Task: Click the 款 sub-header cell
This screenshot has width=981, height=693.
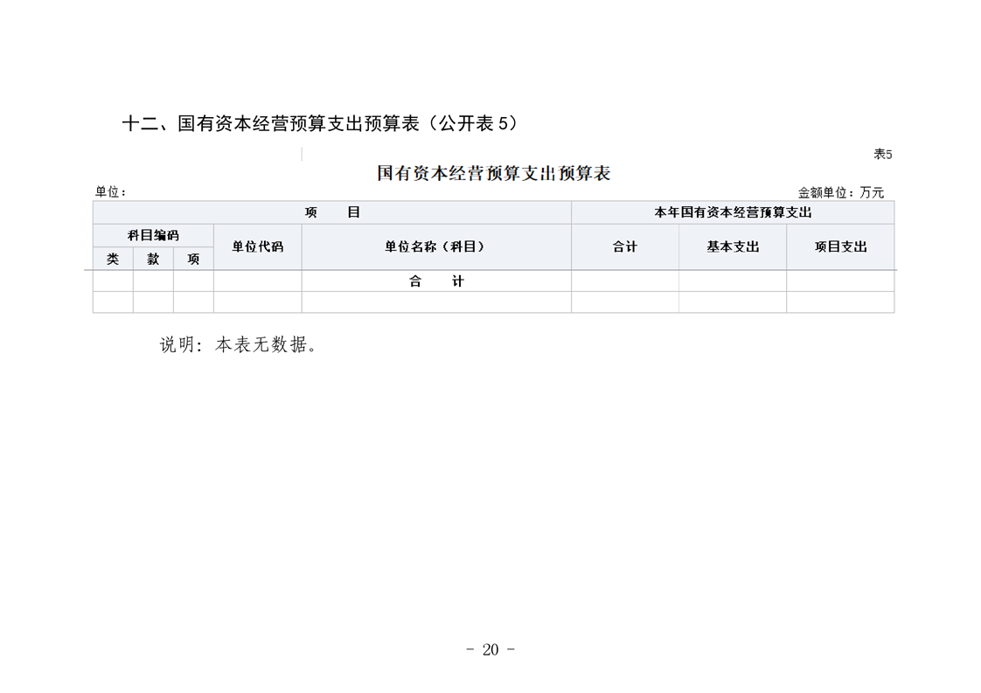Action: pyautogui.click(x=153, y=259)
